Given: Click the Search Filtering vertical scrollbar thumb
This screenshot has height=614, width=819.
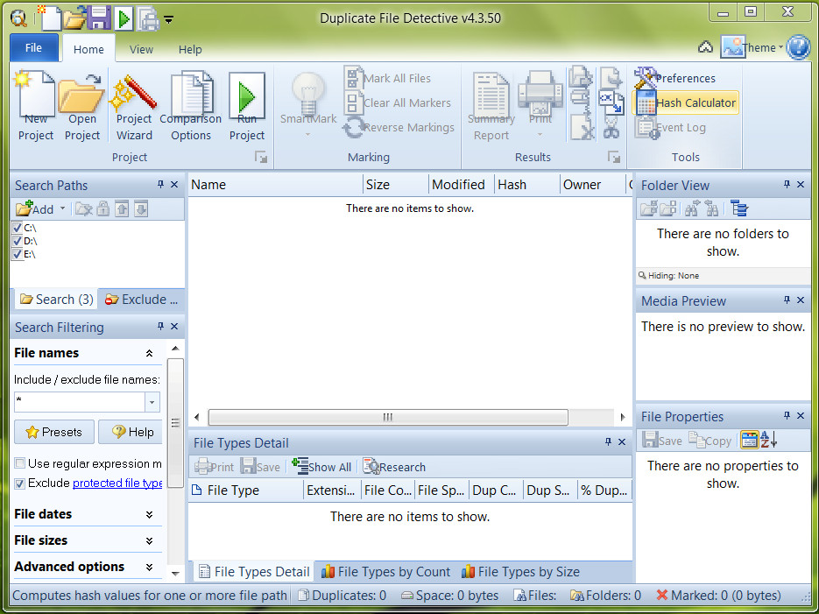Looking at the screenshot, I should tap(175, 422).
